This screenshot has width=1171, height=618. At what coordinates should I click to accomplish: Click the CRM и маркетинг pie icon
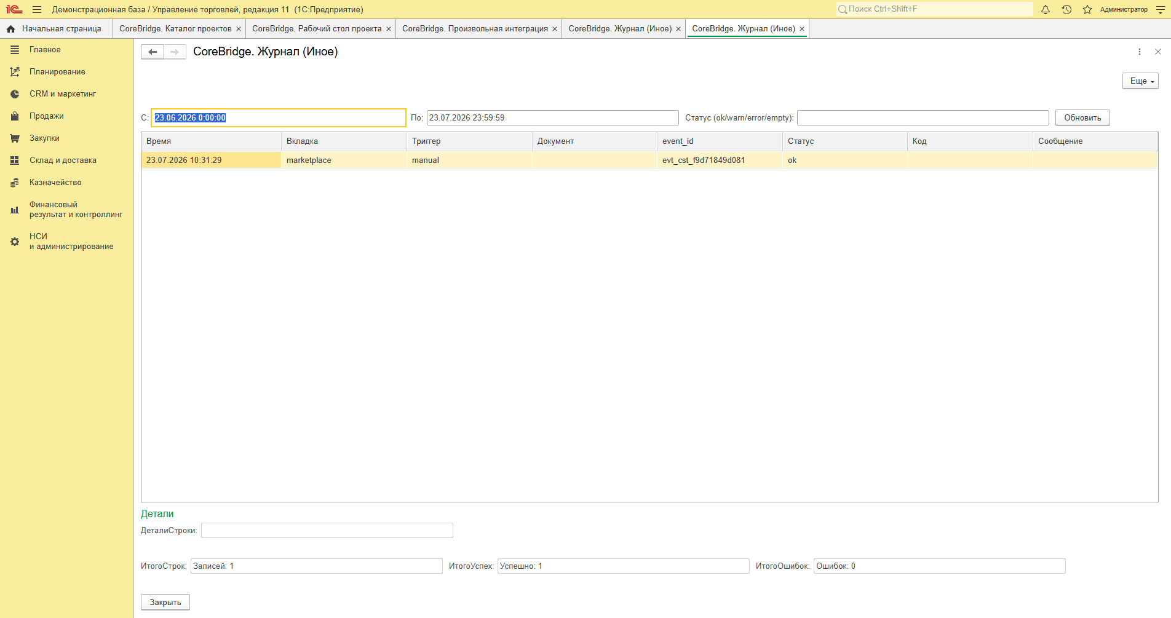coord(15,94)
